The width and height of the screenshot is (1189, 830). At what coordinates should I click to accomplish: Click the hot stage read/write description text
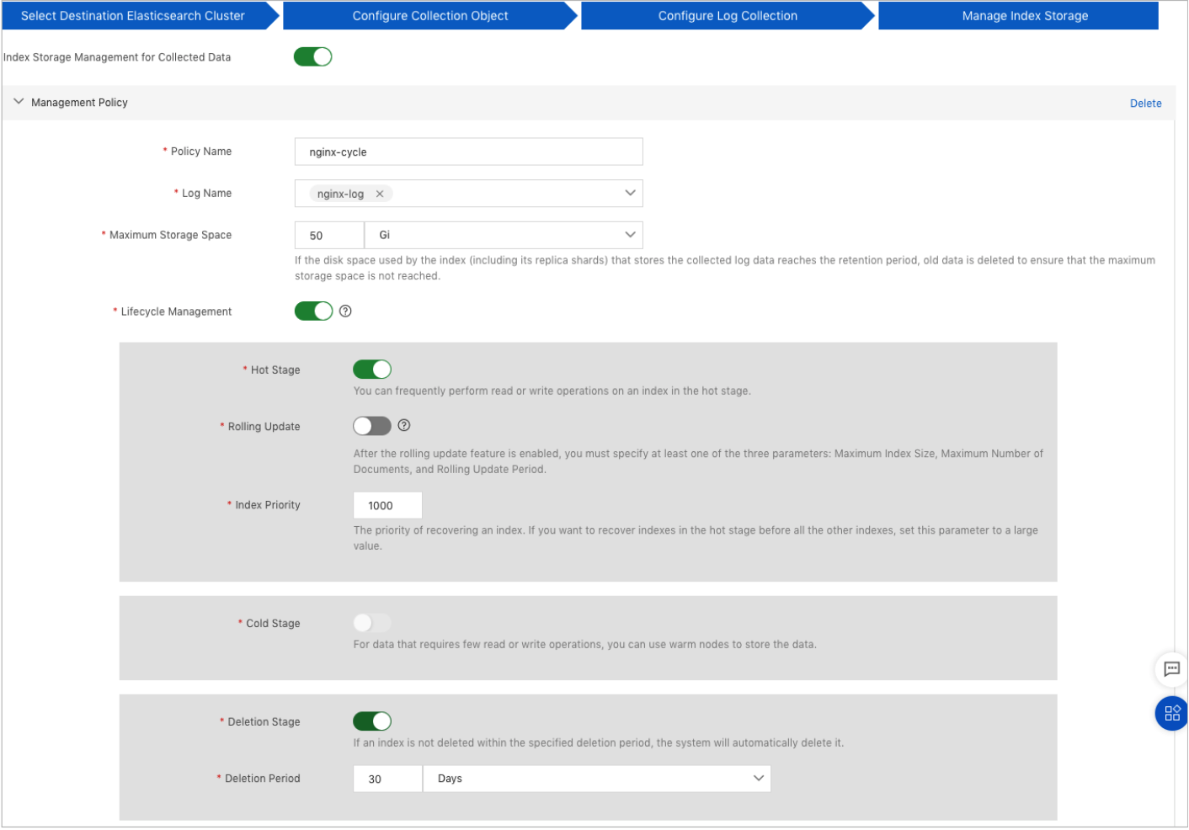(x=552, y=391)
